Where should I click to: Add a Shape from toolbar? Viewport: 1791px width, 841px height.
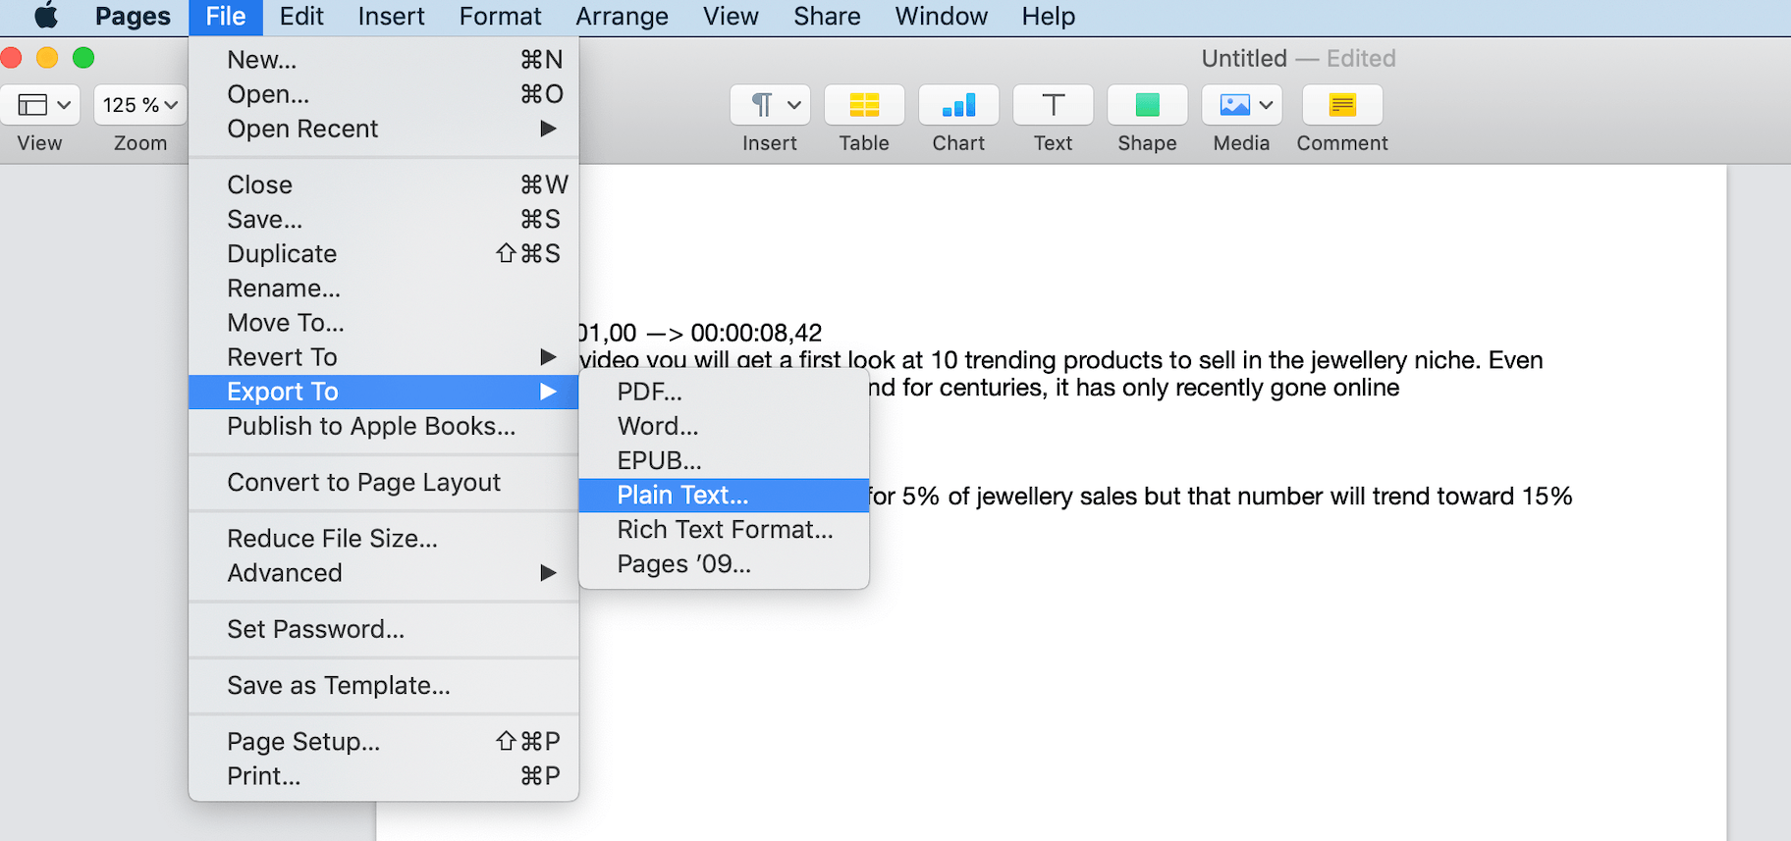pos(1147,105)
